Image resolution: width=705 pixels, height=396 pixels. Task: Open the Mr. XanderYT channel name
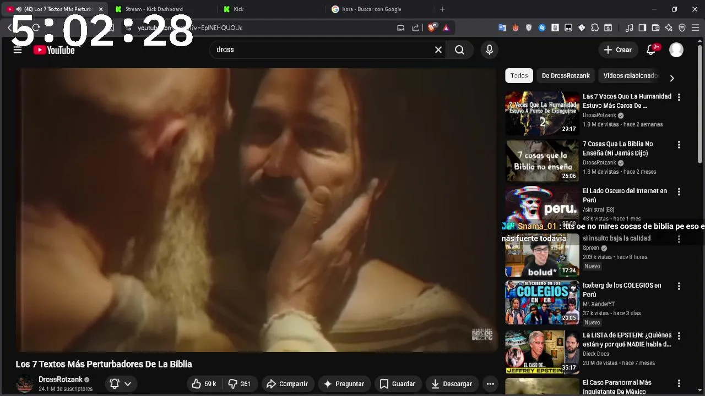(599, 304)
